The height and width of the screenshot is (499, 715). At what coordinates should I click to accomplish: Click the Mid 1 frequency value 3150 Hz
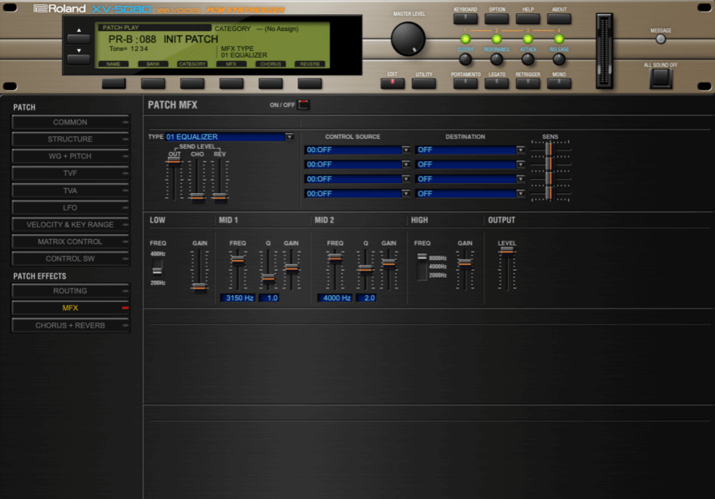point(237,298)
